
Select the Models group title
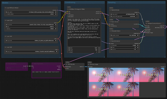tap(5, 3)
